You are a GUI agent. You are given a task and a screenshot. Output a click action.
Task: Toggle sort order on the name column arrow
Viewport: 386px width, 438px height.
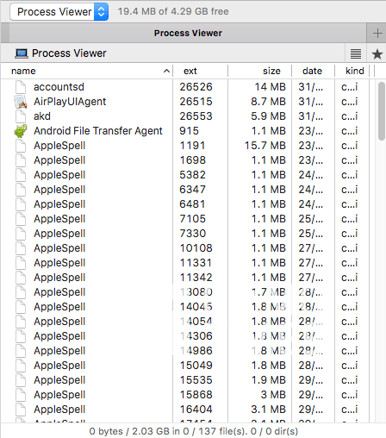166,71
